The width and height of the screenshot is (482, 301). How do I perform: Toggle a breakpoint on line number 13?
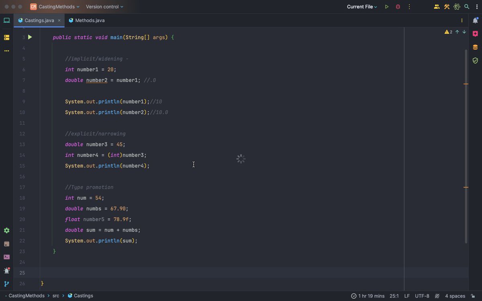click(22, 144)
